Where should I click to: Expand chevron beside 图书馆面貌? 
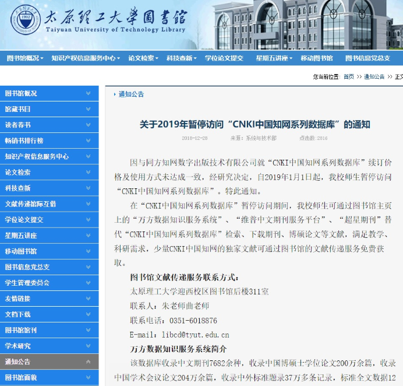(x=88, y=377)
